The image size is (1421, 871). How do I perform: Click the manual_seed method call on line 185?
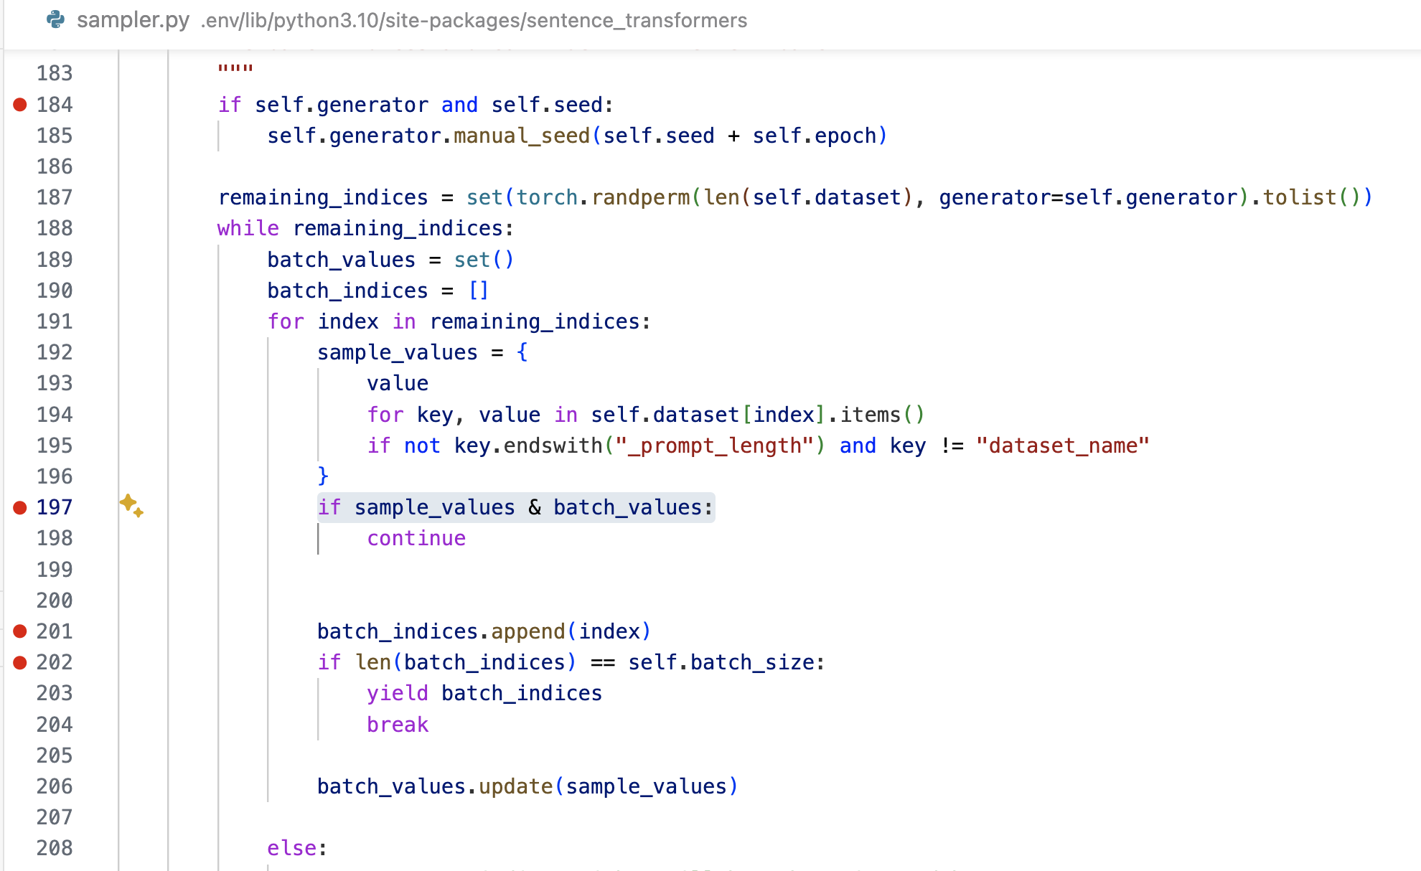click(x=521, y=136)
